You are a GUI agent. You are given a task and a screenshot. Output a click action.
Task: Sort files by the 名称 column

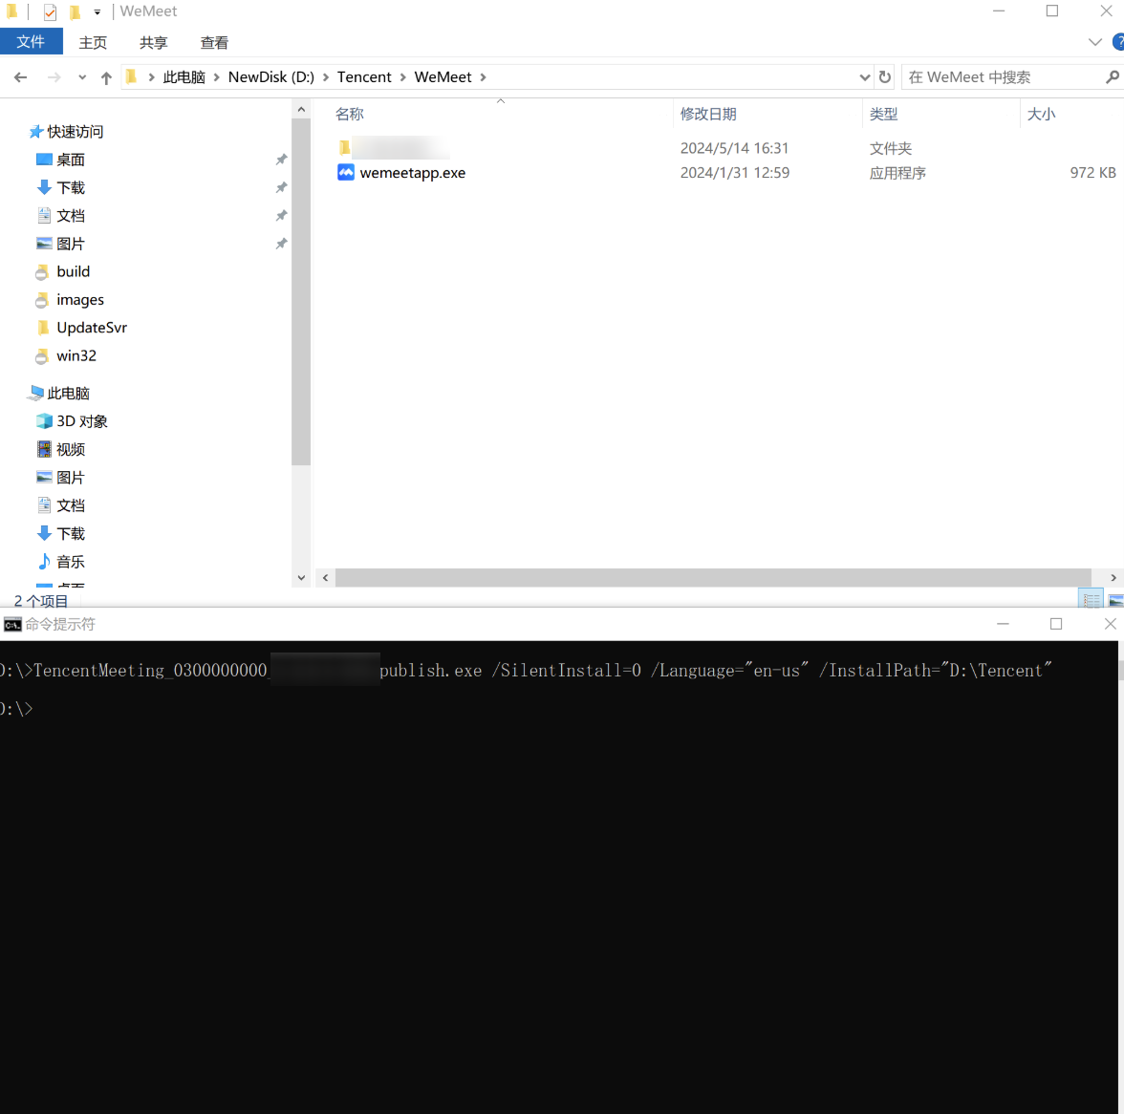[x=350, y=114]
